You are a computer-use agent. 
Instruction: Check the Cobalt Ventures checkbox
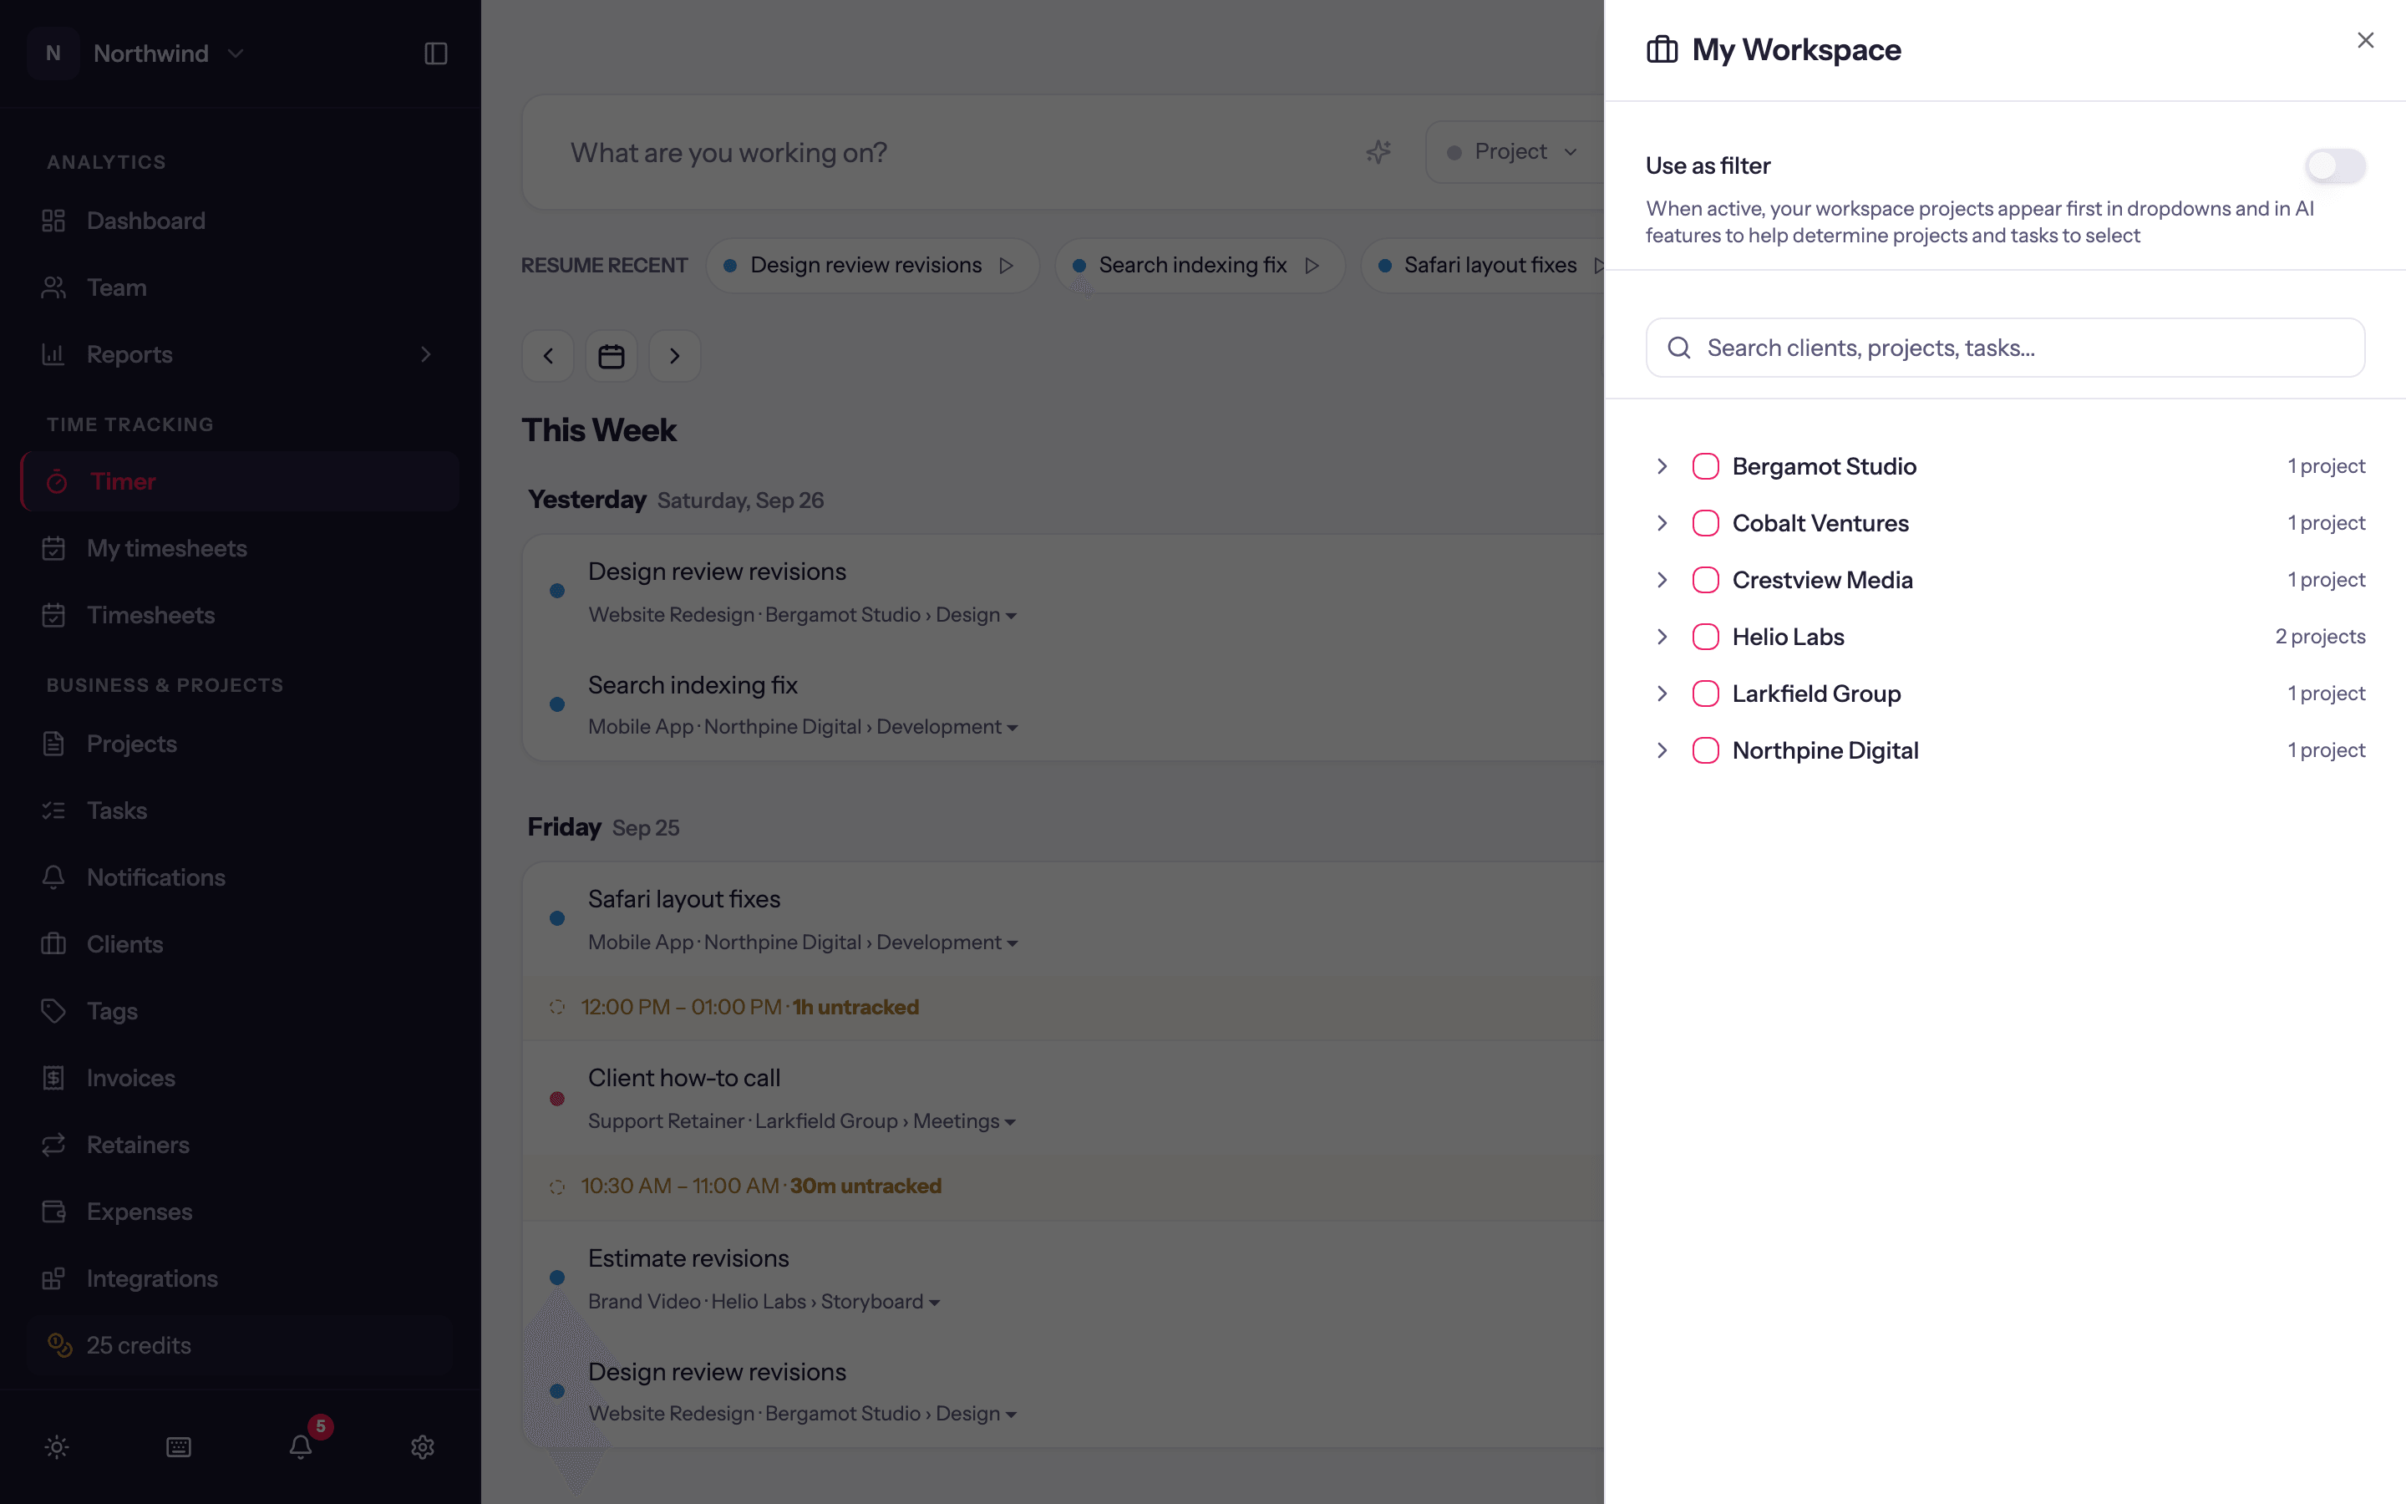pos(1706,523)
